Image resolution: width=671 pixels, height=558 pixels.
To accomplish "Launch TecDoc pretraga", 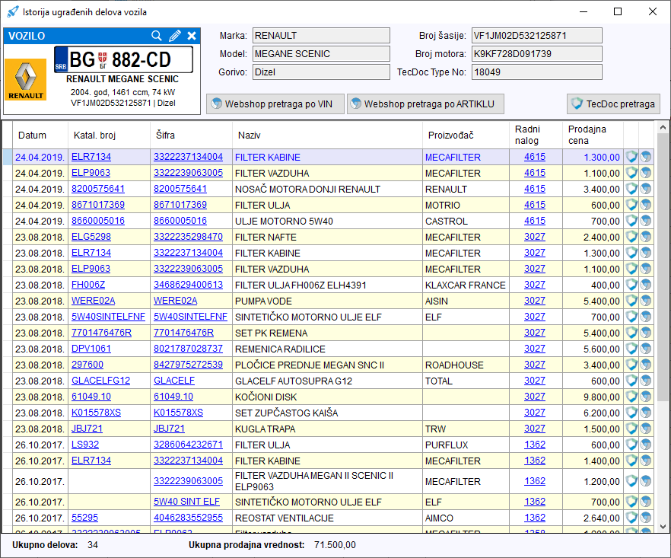I will point(613,104).
